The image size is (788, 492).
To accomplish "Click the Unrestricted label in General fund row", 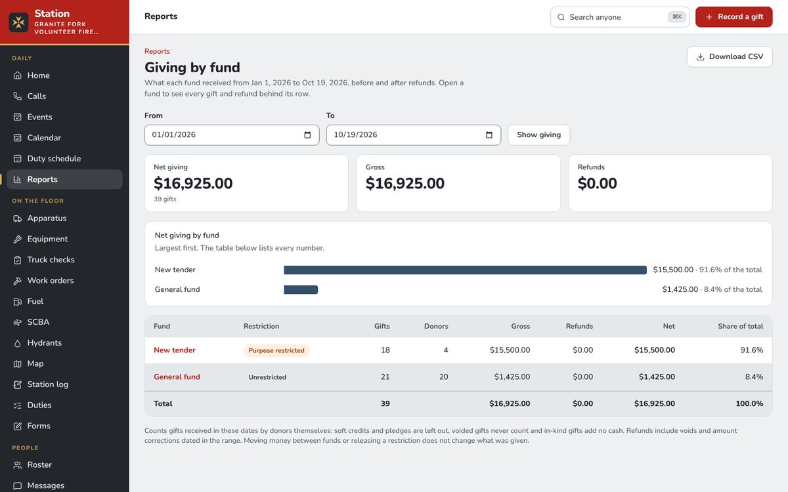I will coord(267,377).
